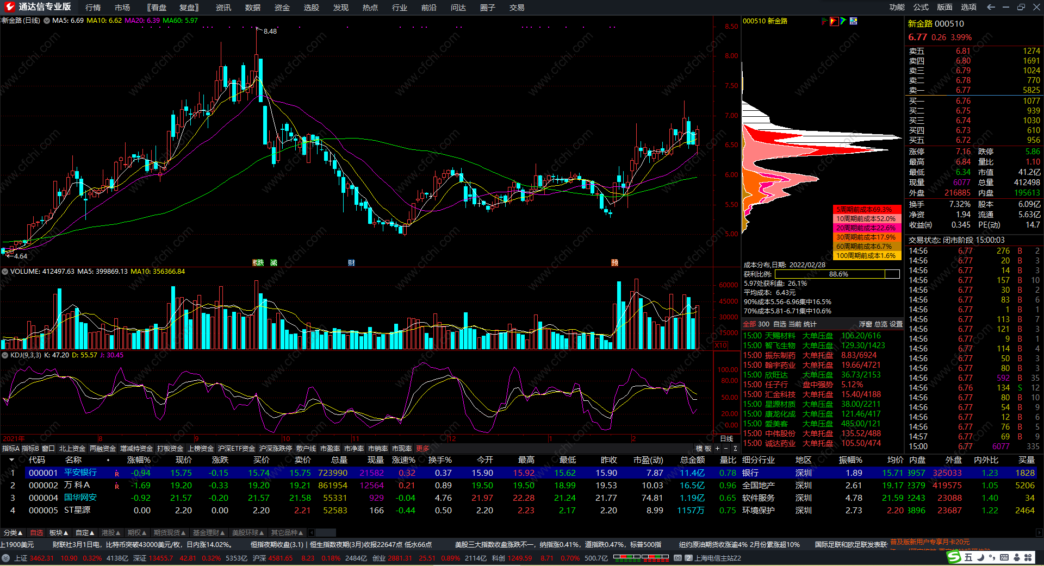Switch to the 自选 bottom tab

36,533
